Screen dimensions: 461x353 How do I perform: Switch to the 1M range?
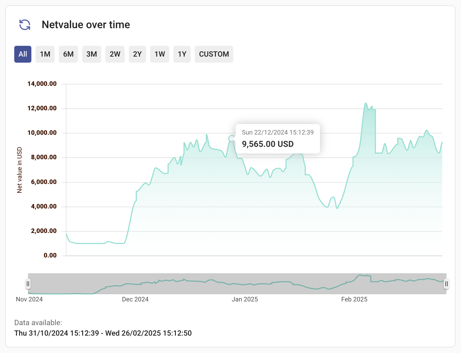pyautogui.click(x=45, y=54)
